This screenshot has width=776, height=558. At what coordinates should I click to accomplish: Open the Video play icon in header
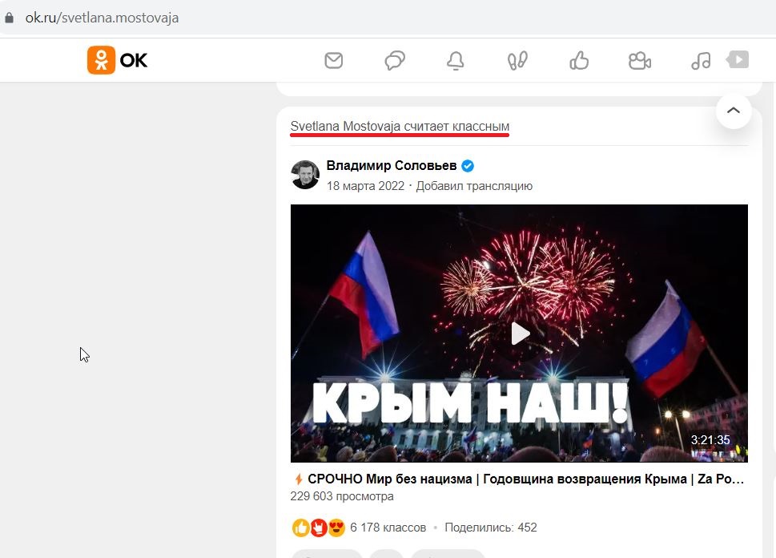738,59
